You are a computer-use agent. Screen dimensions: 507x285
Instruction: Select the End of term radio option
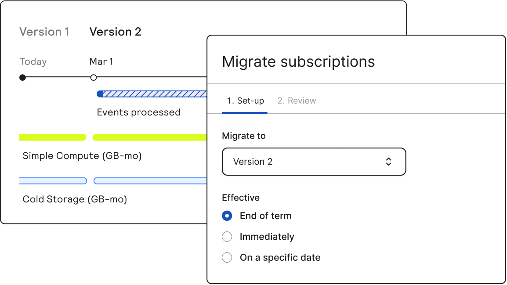pyautogui.click(x=227, y=216)
